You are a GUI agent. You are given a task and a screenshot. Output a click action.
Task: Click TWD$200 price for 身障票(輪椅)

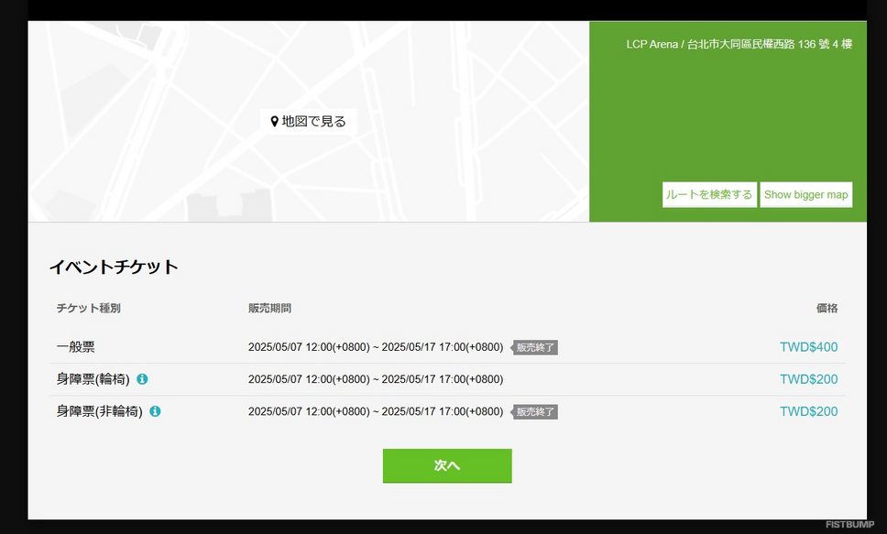coord(808,379)
